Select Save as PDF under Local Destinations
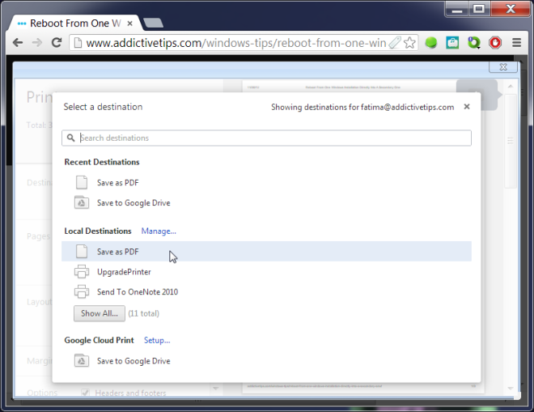This screenshot has width=534, height=412. pyautogui.click(x=266, y=252)
